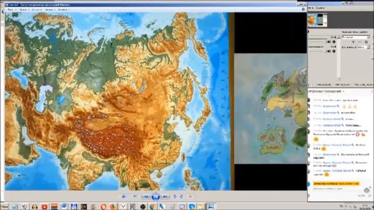The height and width of the screenshot is (210, 374).
Task: Mute the upper audio mixer channel in OBS
Action: pos(329,41)
